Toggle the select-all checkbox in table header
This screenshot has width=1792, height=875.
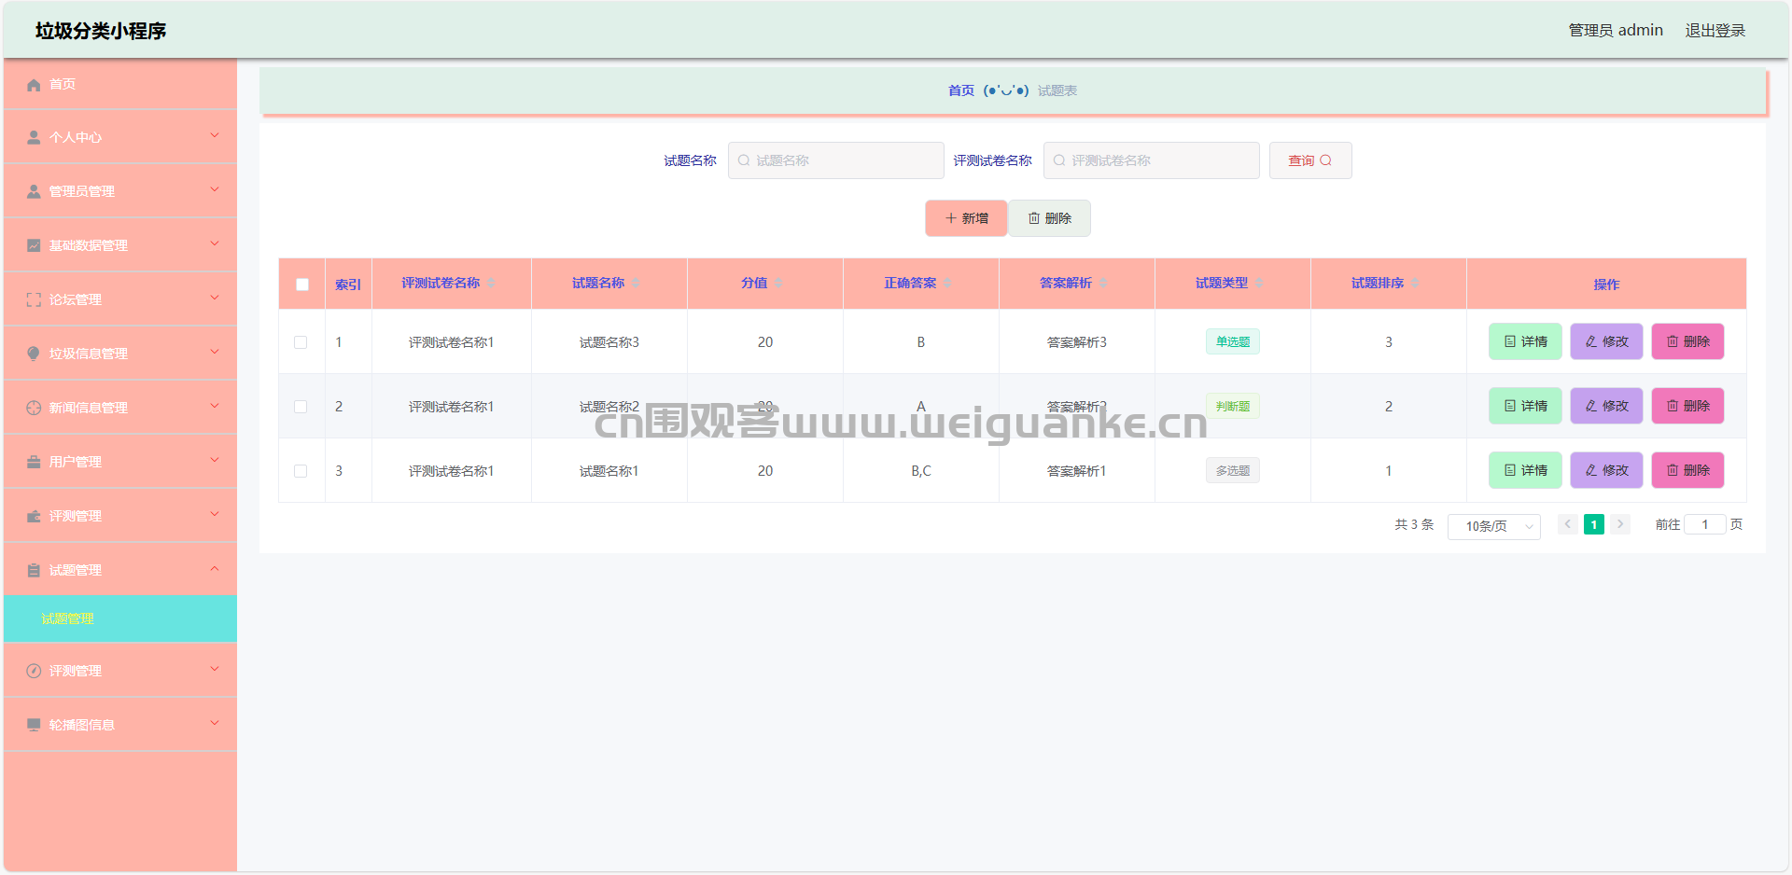pyautogui.click(x=302, y=285)
